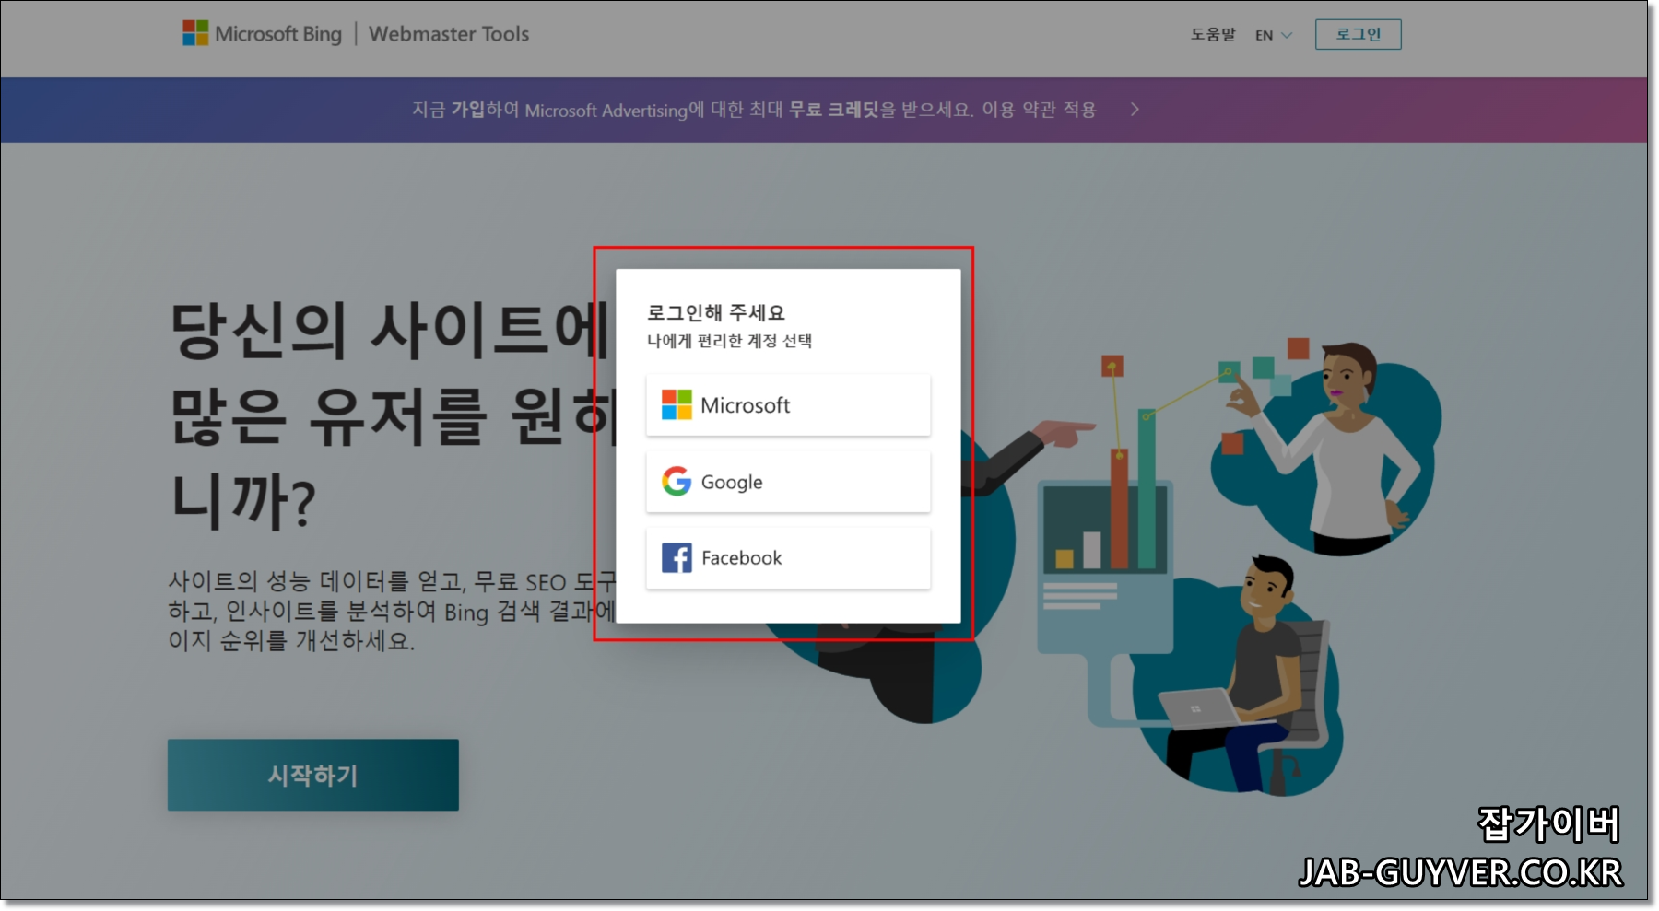1659x911 pixels.
Task: Expand the EN language dropdown
Action: click(x=1274, y=35)
